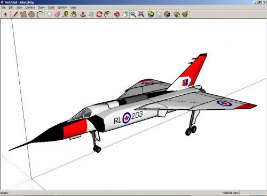The width and height of the screenshot is (267, 196).
Task: Click the Zoom Extents tool
Action: [141, 14]
